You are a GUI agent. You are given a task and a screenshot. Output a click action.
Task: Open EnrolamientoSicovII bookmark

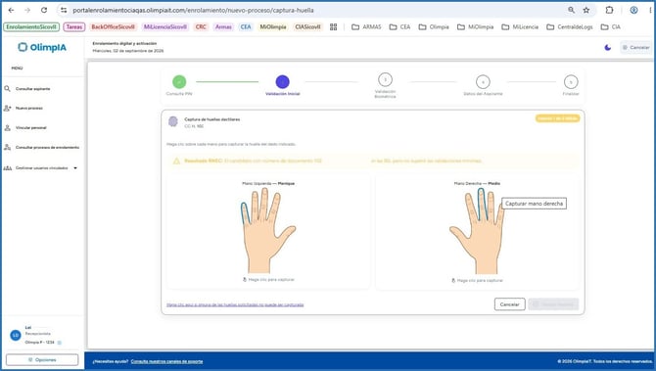31,26
